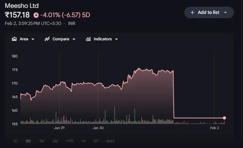Click the Meesho Ltd stock title
This screenshot has width=243, height=148.
[21, 6]
